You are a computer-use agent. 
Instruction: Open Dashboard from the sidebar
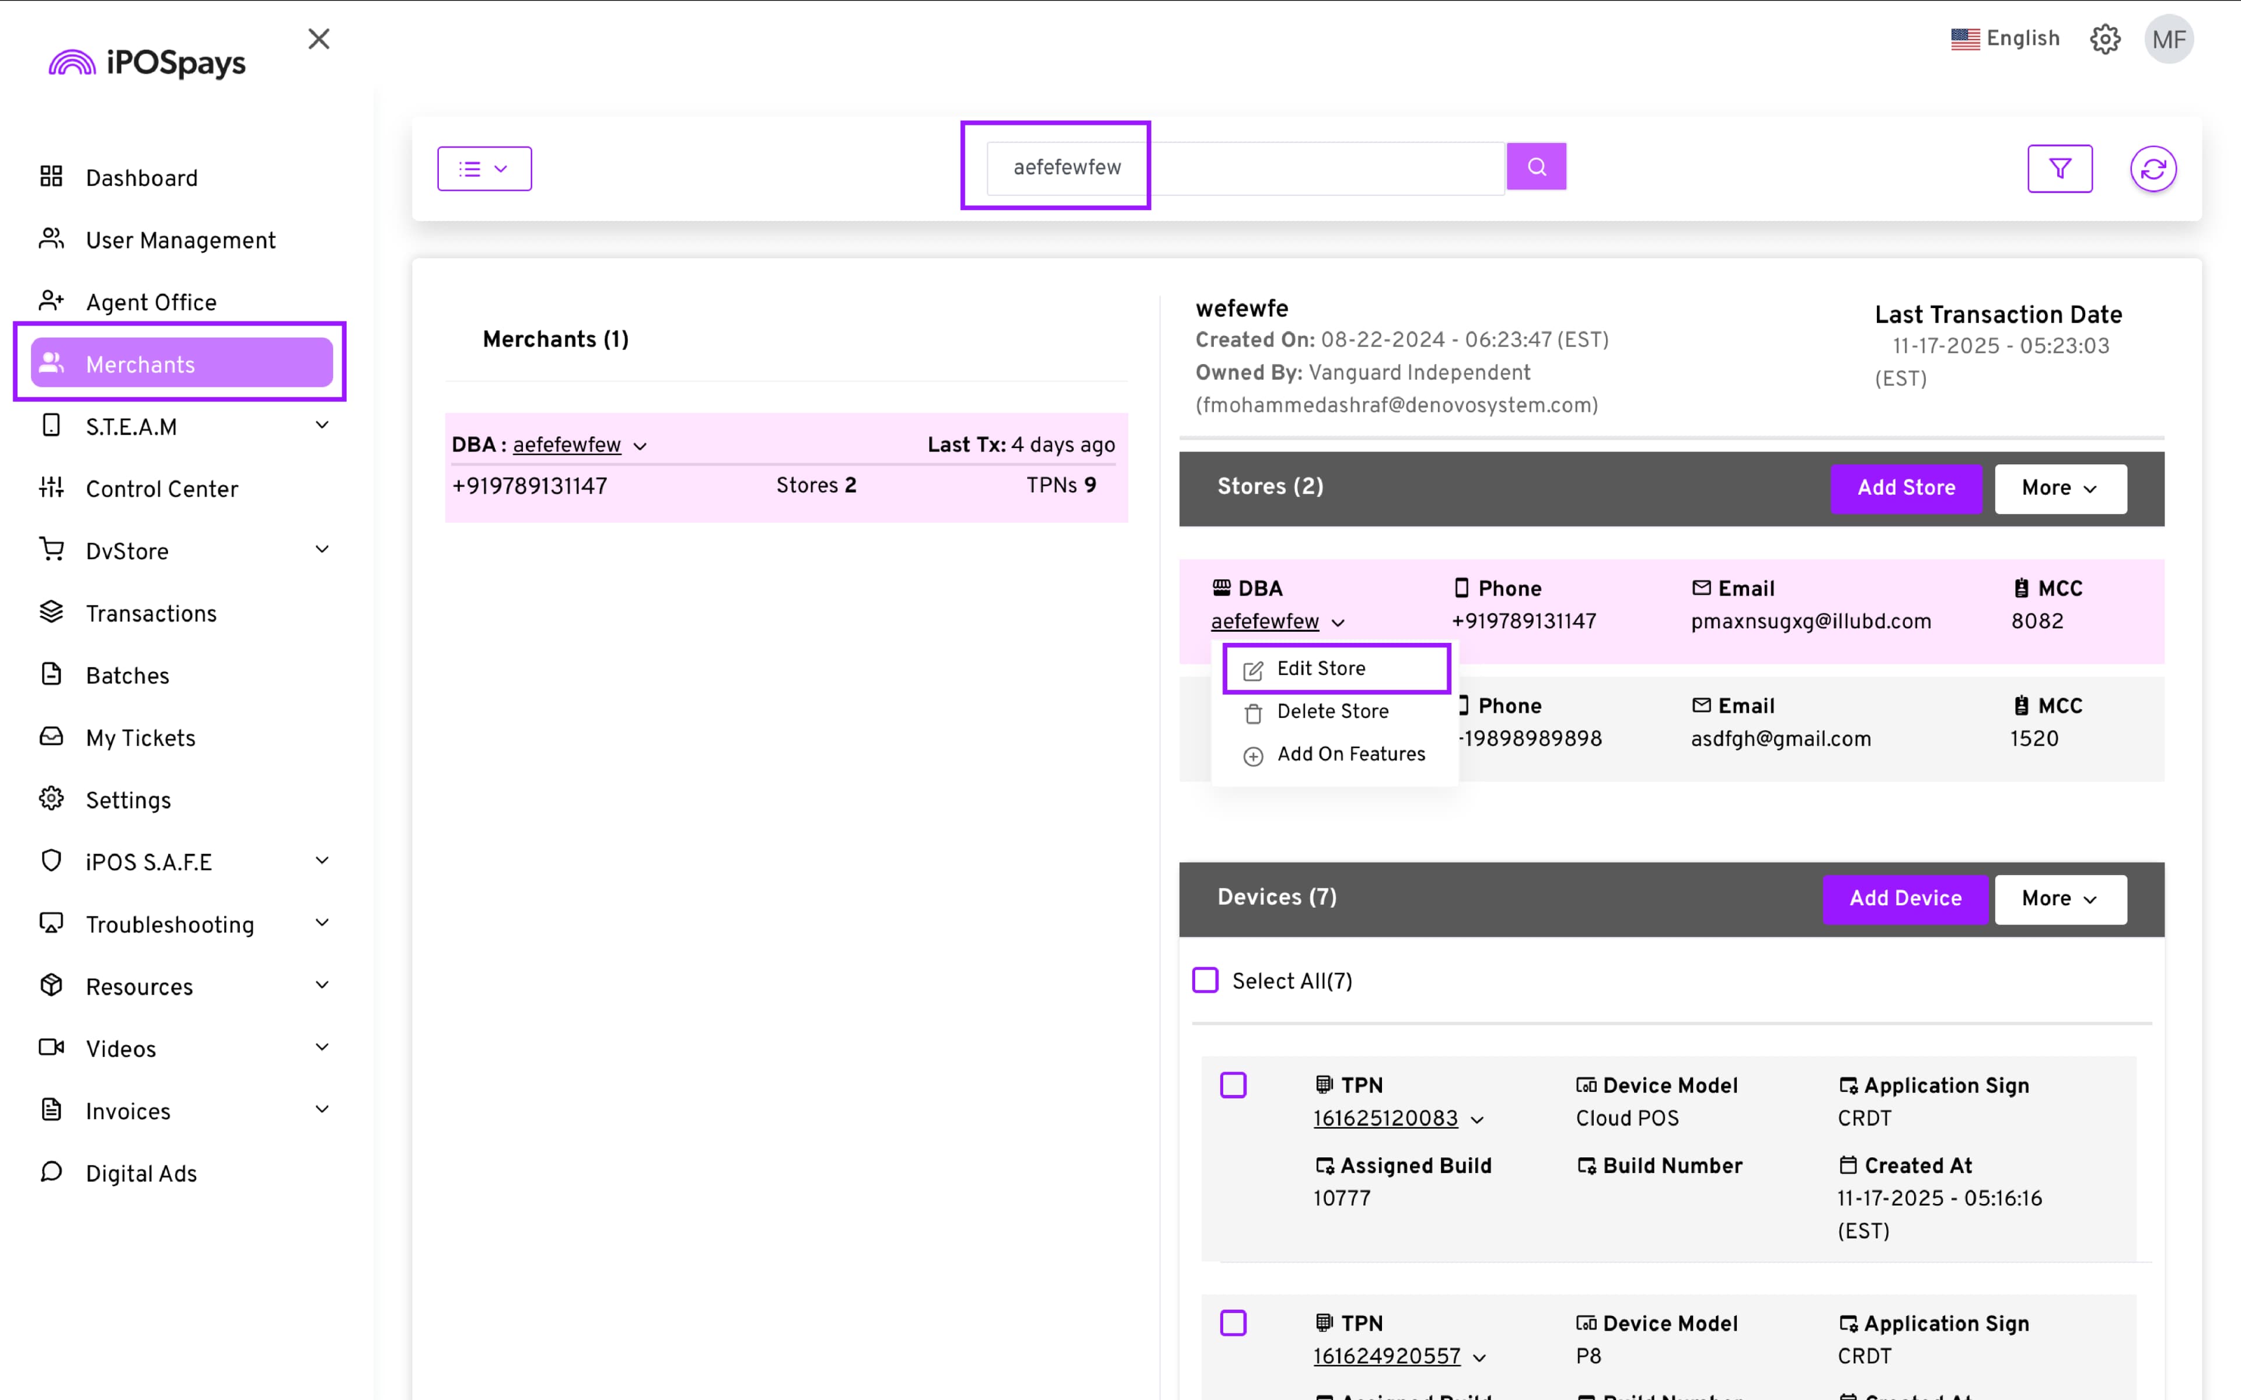pyautogui.click(x=141, y=178)
